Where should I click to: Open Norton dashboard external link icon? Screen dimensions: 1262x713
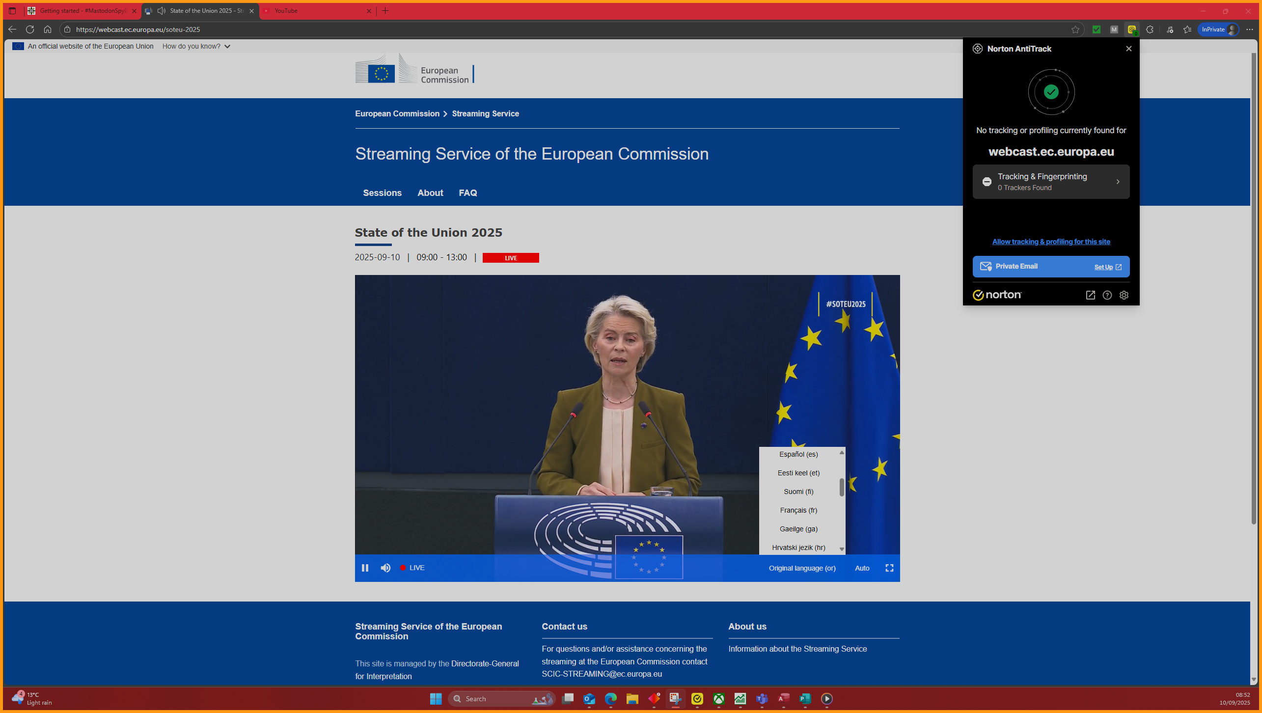click(1091, 295)
